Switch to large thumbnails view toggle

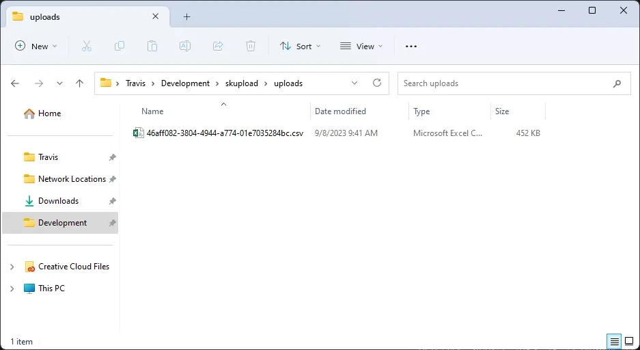point(629,341)
